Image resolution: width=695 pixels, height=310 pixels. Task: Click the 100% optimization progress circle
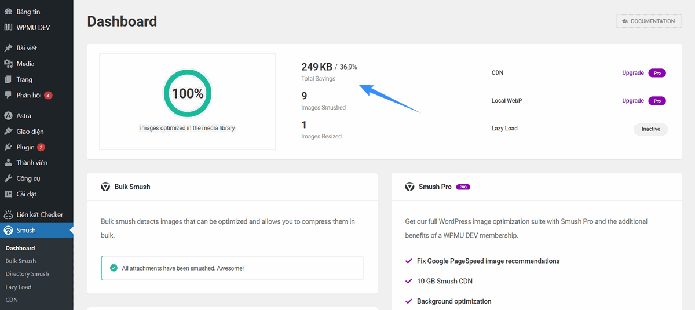(x=188, y=93)
